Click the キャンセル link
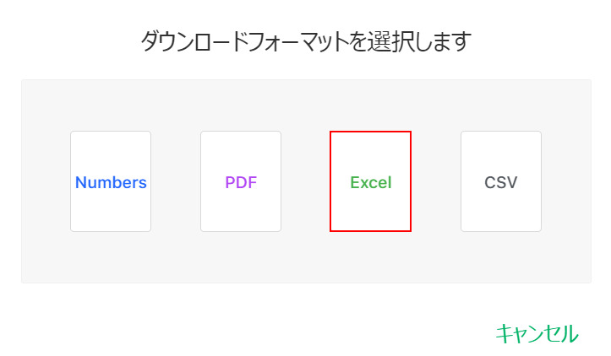 (537, 333)
